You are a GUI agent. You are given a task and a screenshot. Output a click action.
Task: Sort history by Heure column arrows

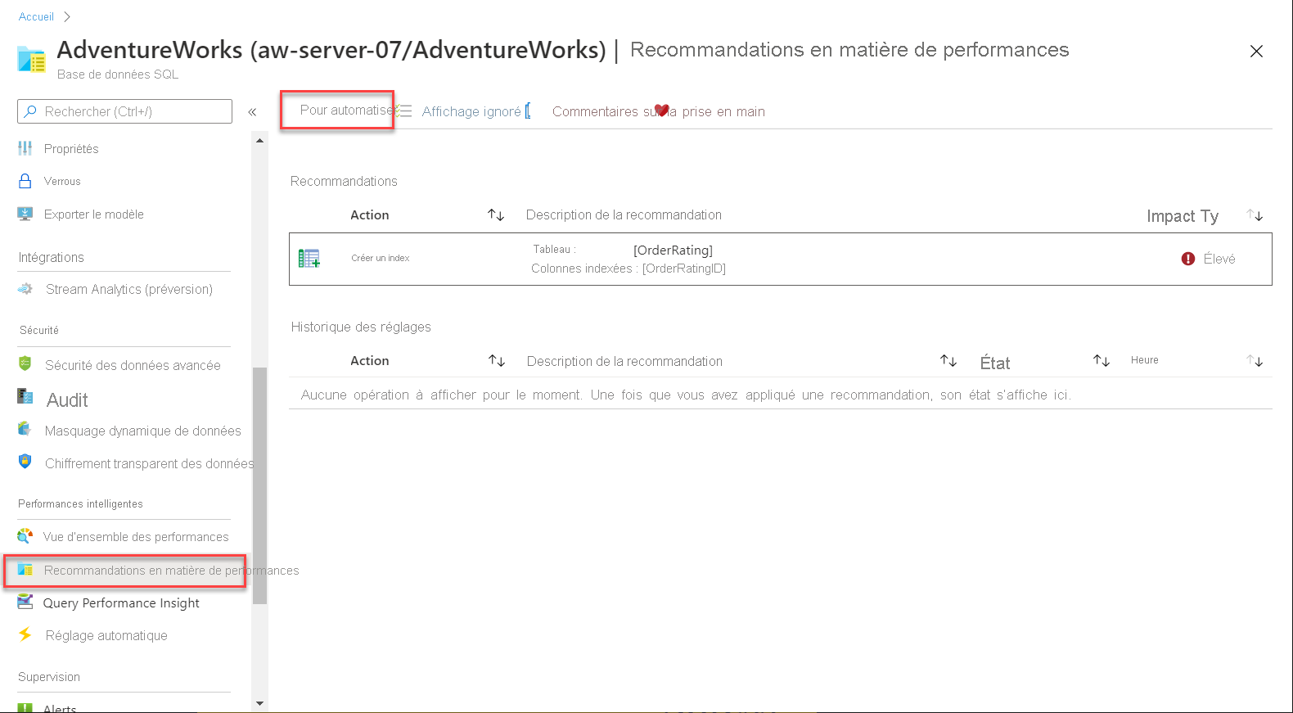coord(1255,360)
